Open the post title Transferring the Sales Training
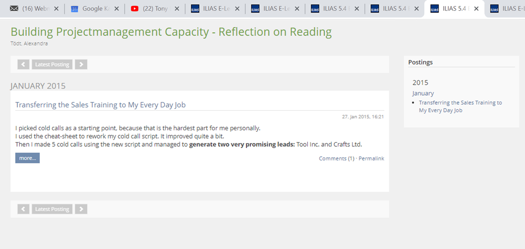 pyautogui.click(x=100, y=105)
